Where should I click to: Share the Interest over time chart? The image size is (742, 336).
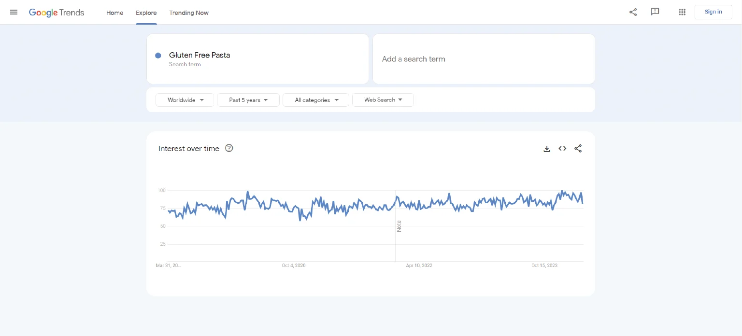pyautogui.click(x=578, y=149)
